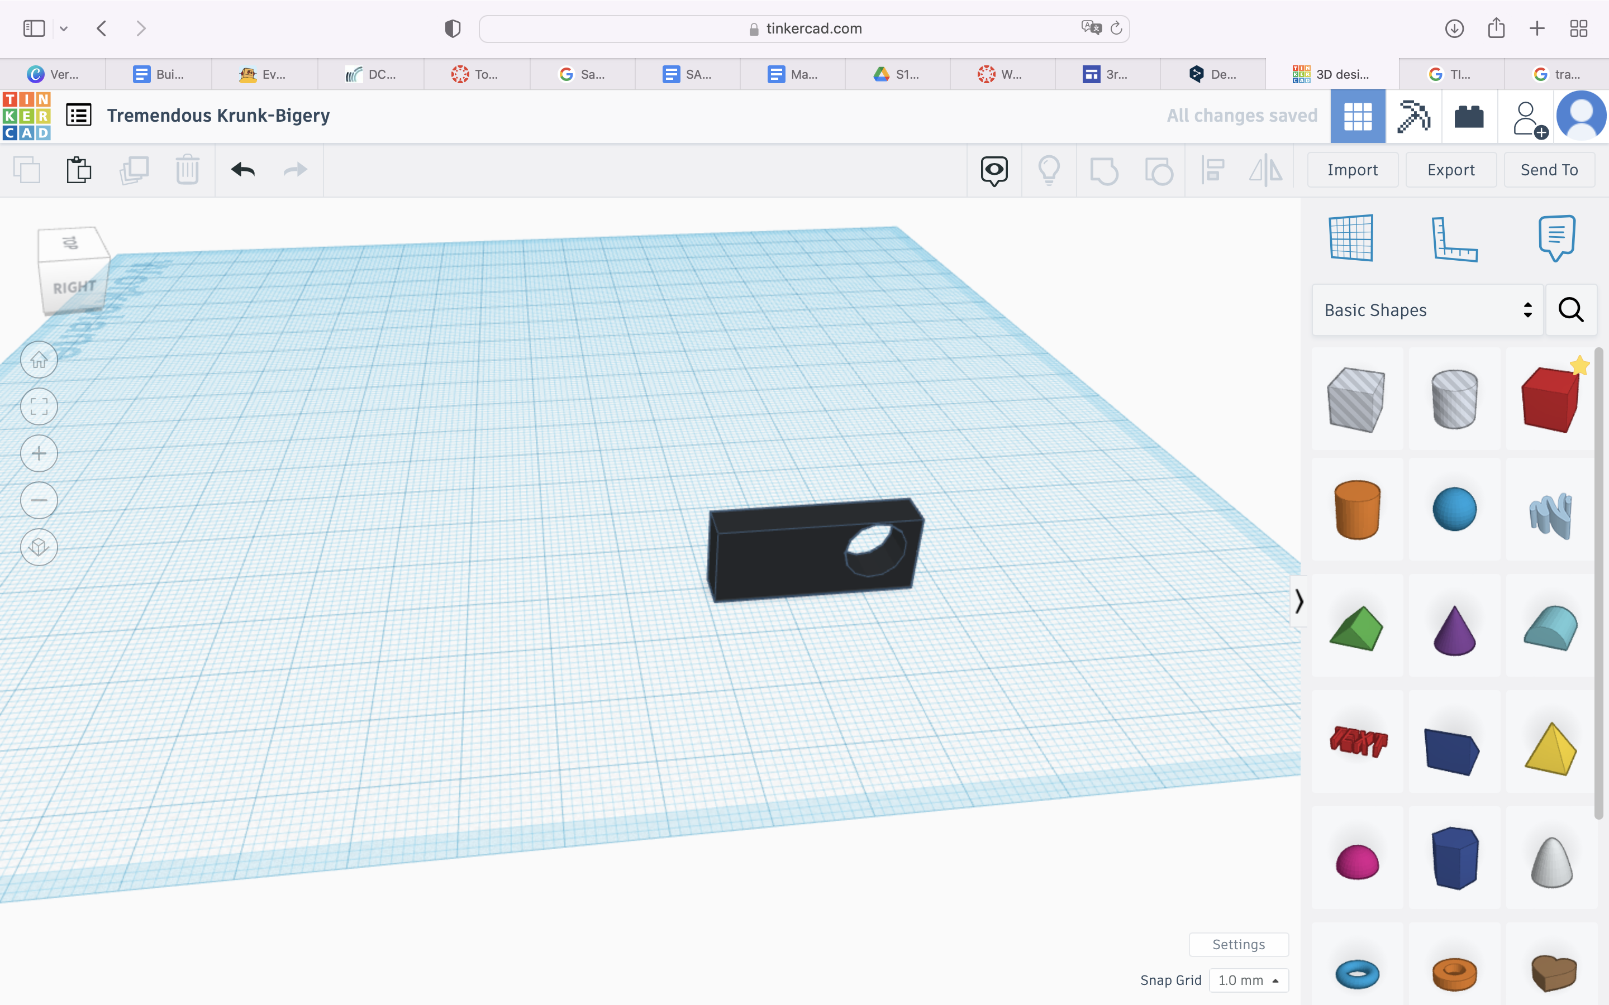Select the Workplane tool
This screenshot has width=1609, height=1005.
(1351, 238)
